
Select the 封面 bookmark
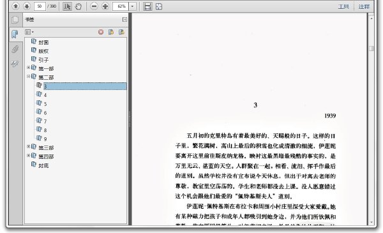click(43, 43)
